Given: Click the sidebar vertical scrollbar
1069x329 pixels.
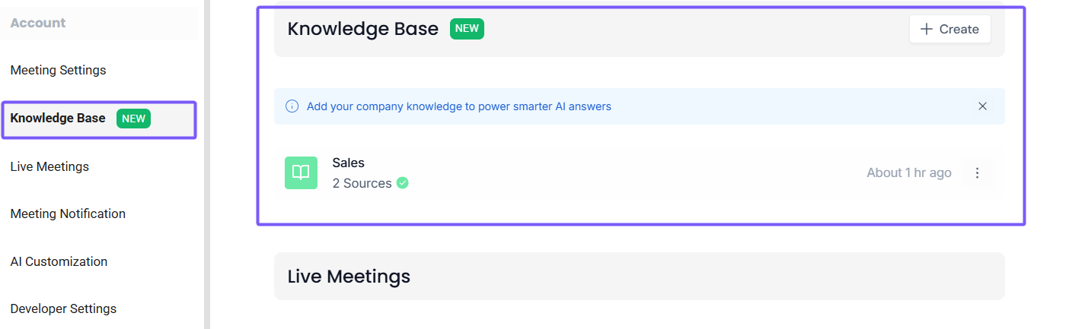Looking at the screenshot, I should (206, 164).
